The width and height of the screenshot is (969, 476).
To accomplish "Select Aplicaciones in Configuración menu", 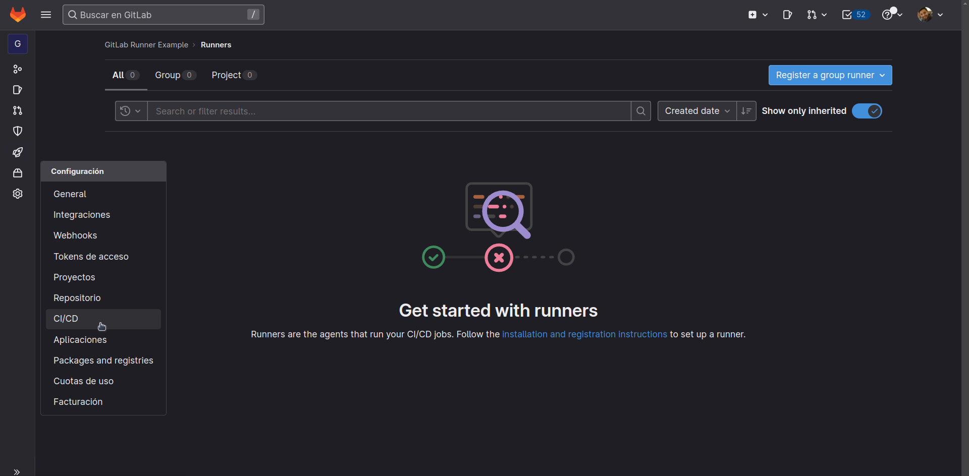I will click(x=103, y=340).
